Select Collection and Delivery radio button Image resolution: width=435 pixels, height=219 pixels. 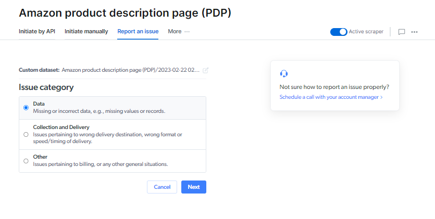(26, 135)
